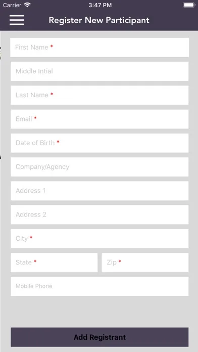Tap the Carrier label in status bar
Screen dimensions: 198x352
click(x=12, y=5)
